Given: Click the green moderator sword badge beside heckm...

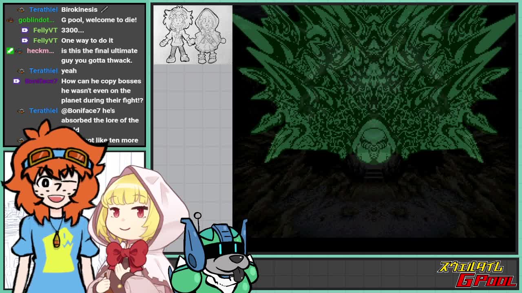Looking at the screenshot, I should pyautogui.click(x=10, y=50).
